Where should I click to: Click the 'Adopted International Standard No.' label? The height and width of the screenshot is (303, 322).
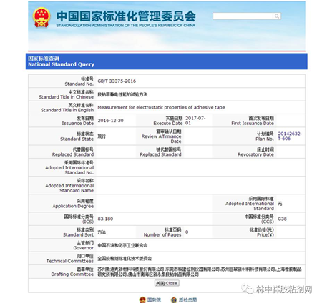pyautogui.click(x=69, y=170)
